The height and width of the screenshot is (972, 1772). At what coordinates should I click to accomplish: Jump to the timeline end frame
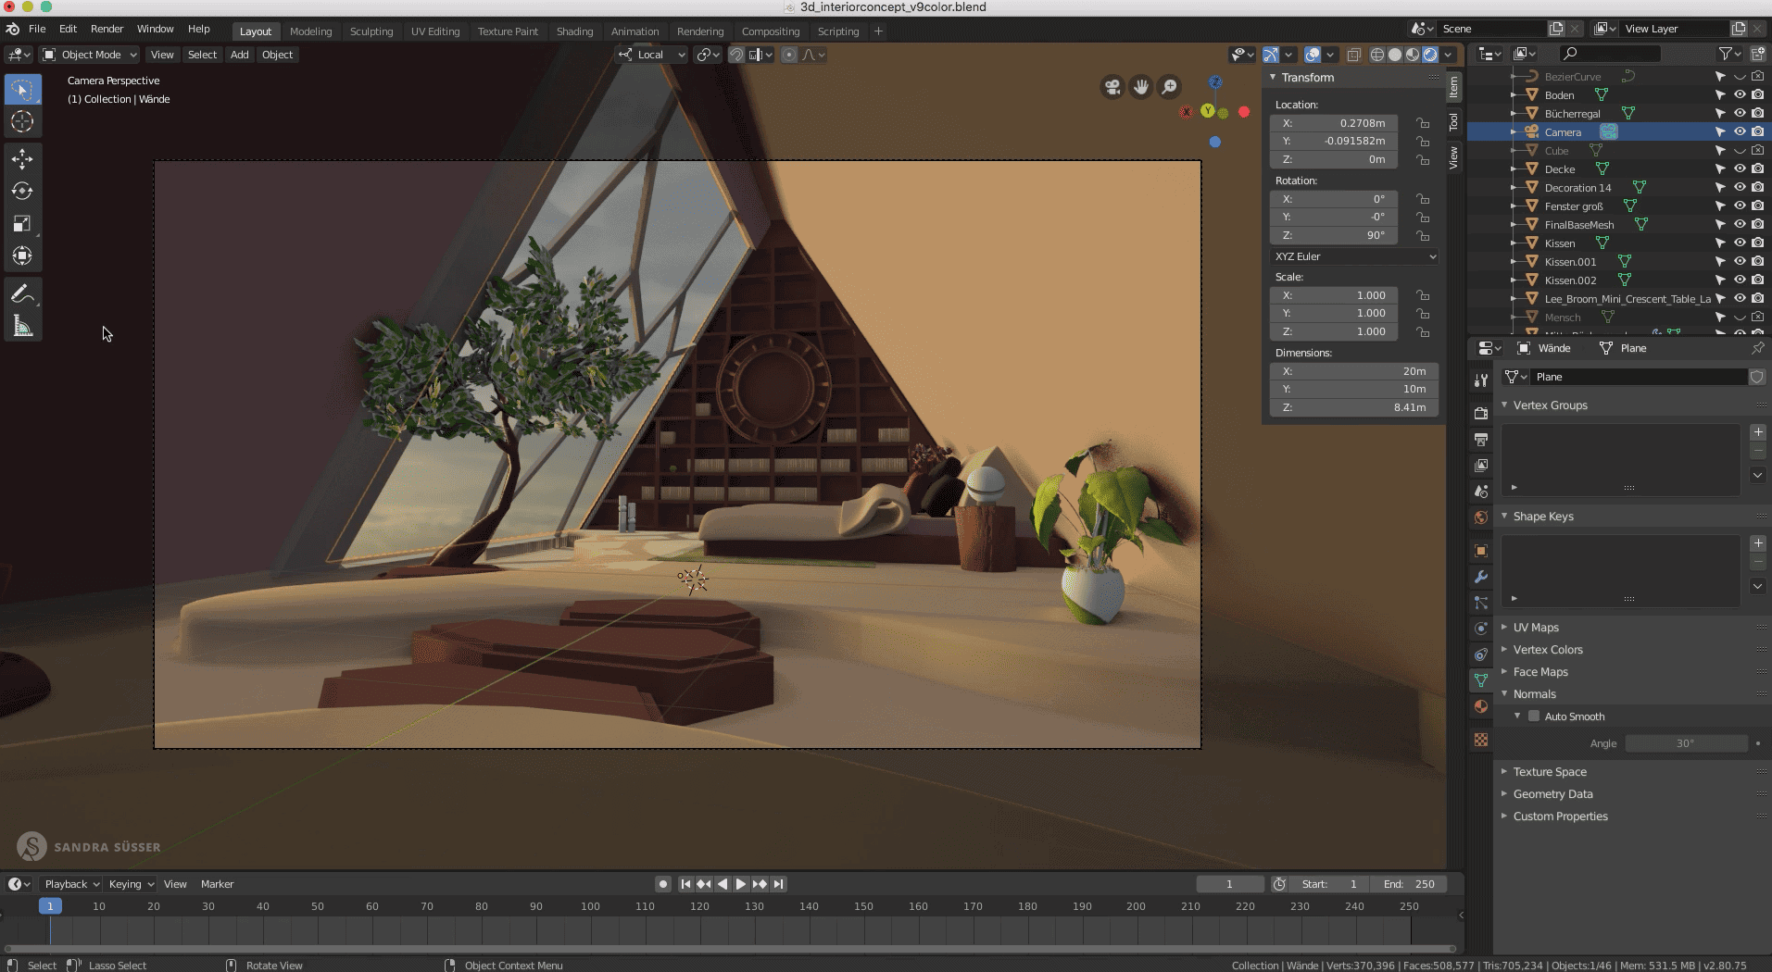779,884
